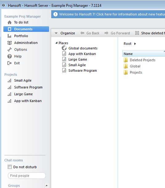Select the Deleted Projects folder name

142,60
